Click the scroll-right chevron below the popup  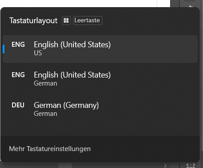point(165,165)
